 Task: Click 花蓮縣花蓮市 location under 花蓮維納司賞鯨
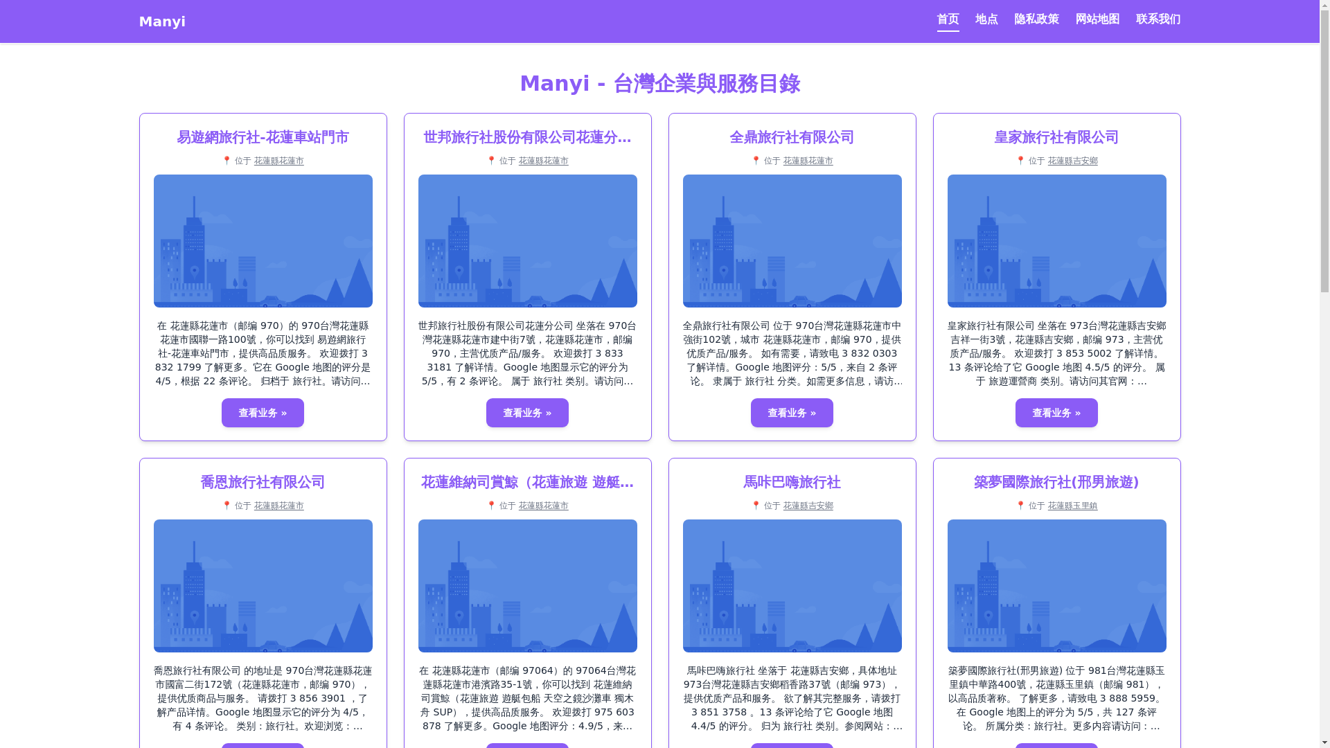click(x=543, y=506)
